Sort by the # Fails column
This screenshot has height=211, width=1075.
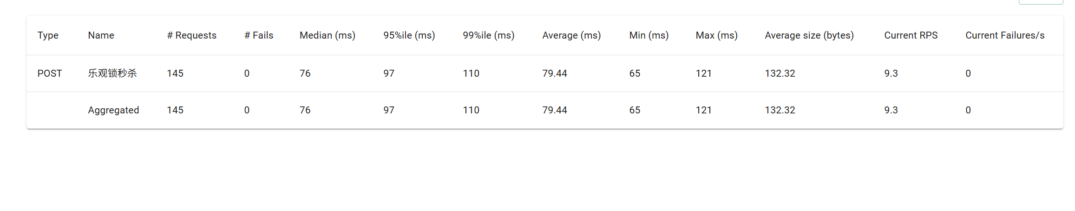(x=259, y=35)
